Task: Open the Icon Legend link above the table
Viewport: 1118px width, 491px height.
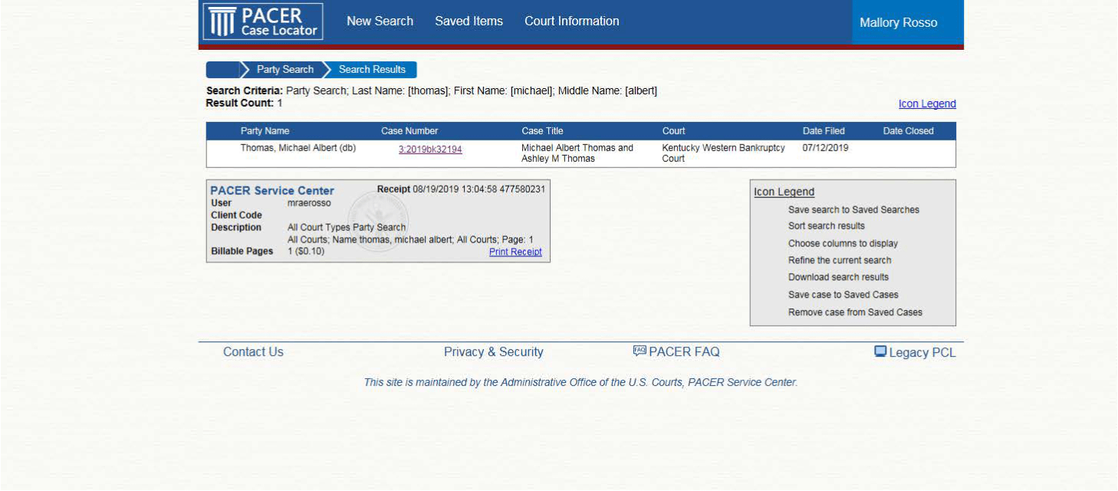Action: [926, 104]
